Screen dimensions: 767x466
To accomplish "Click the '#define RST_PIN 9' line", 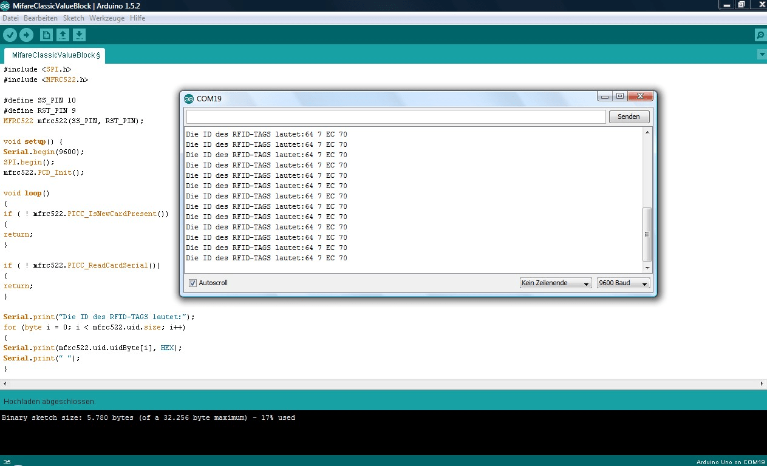I will [x=39, y=110].
